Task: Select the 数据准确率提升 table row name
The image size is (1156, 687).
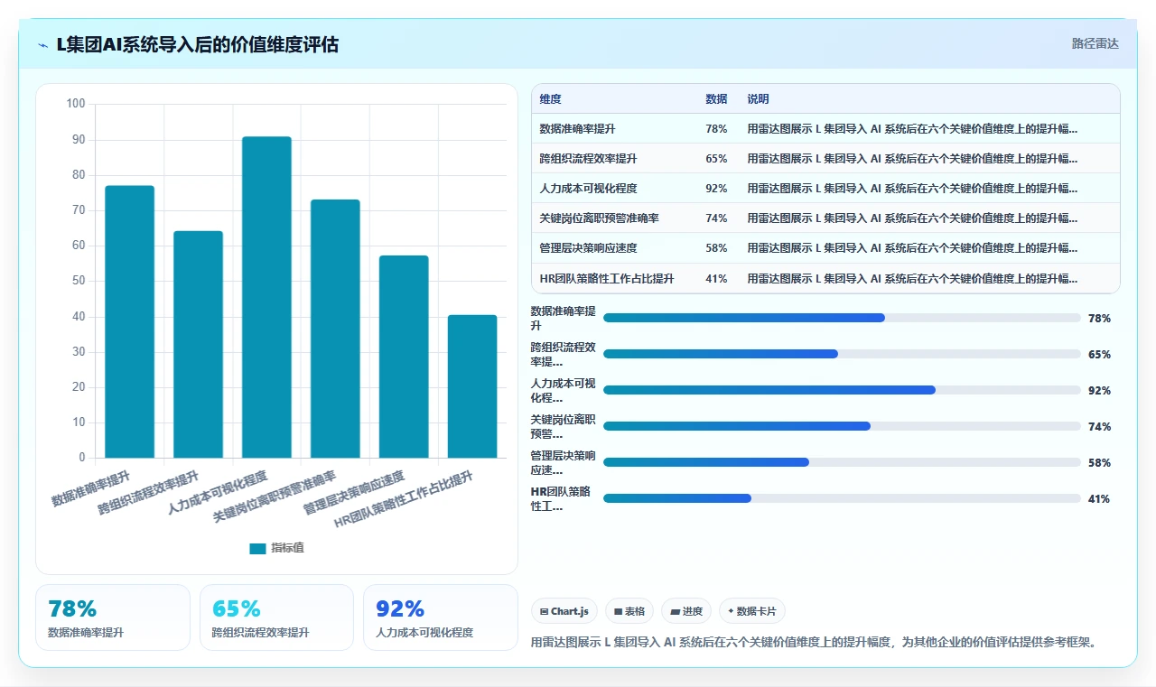Action: click(x=577, y=129)
